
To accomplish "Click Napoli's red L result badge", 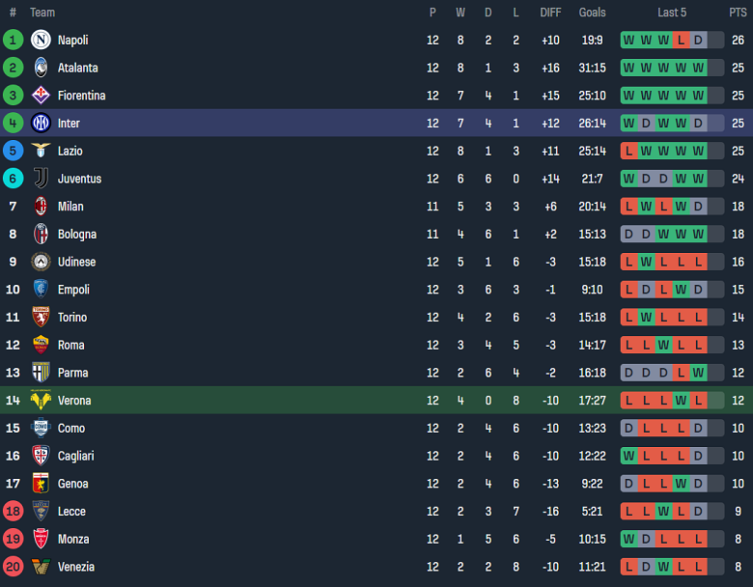I will 682,40.
